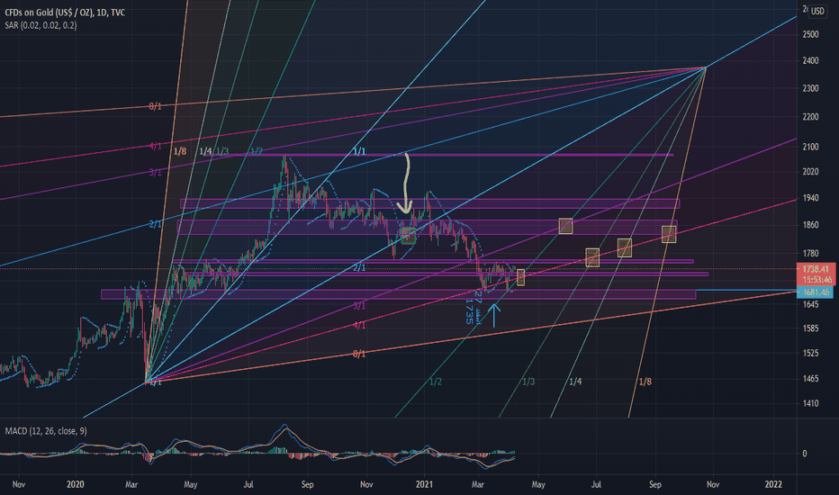Click the 2400 price axis label
The height and width of the screenshot is (495, 839).
tap(810, 61)
